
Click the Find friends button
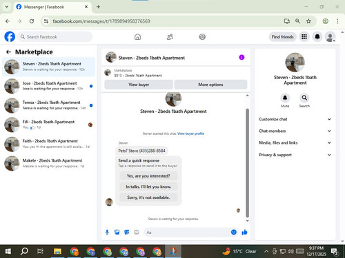tap(283, 36)
